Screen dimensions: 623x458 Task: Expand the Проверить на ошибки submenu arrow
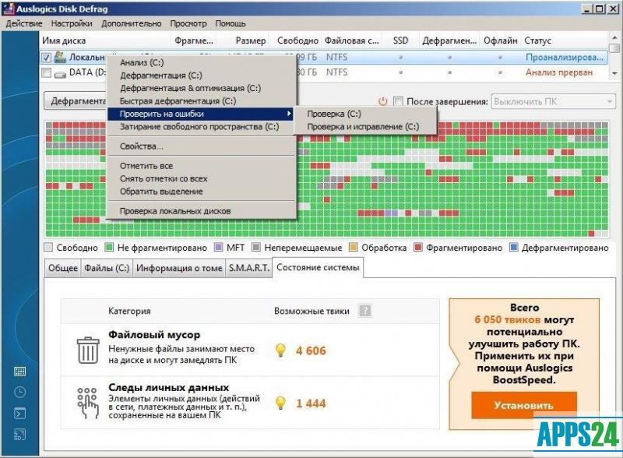tap(289, 113)
